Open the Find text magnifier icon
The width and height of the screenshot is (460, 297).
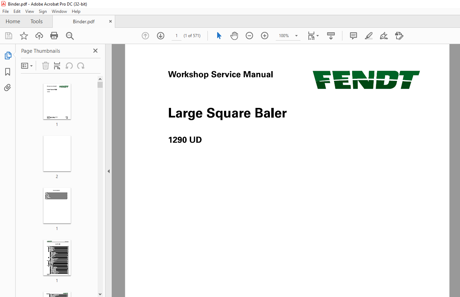tap(70, 36)
